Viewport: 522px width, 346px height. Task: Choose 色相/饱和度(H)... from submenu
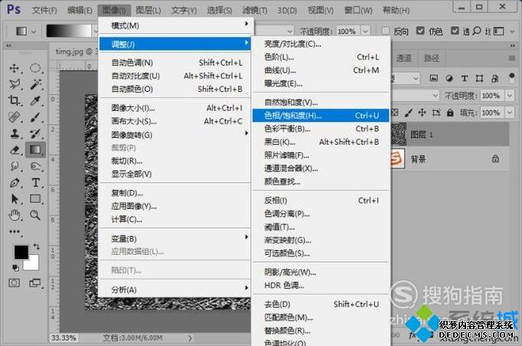(321, 116)
